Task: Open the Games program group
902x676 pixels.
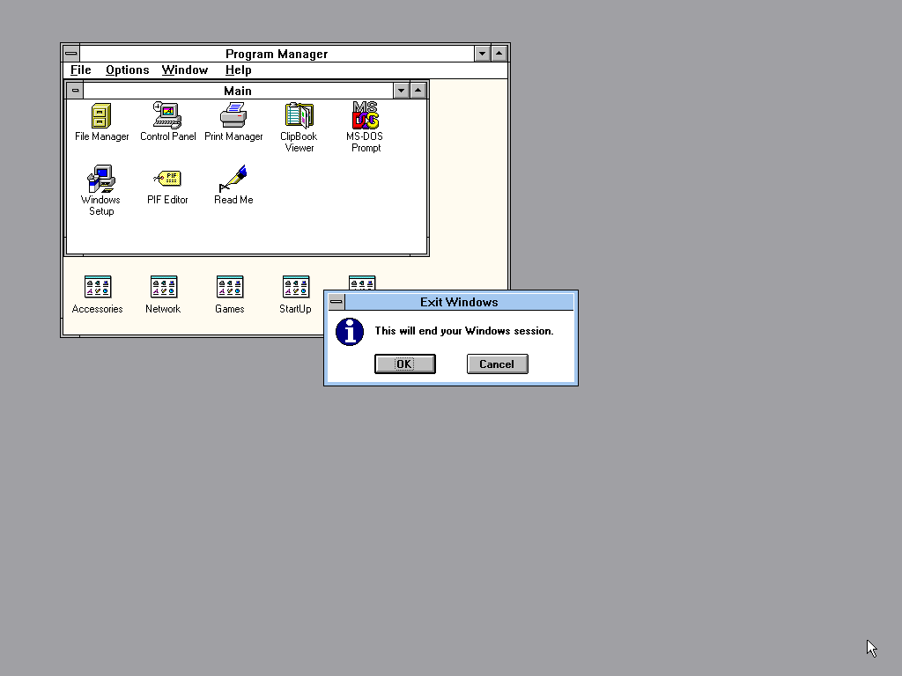Action: 229,287
